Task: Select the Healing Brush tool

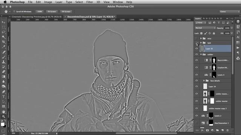Action: point(3,52)
